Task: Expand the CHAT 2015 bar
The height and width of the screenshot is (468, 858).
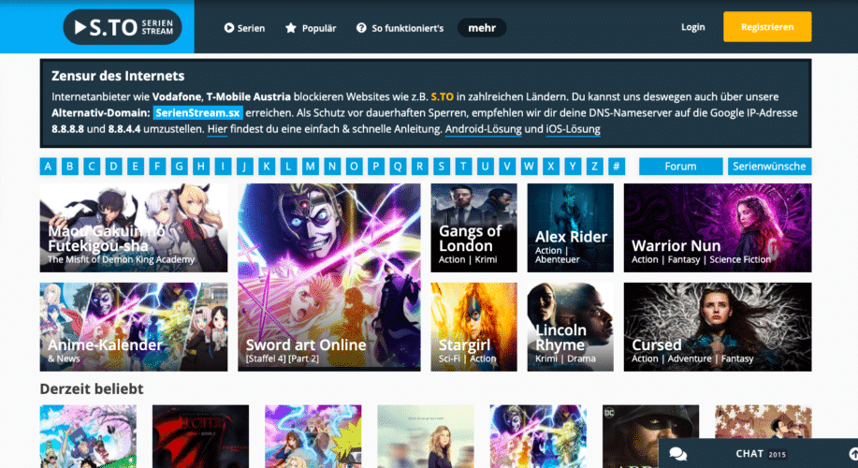Action: (x=758, y=454)
